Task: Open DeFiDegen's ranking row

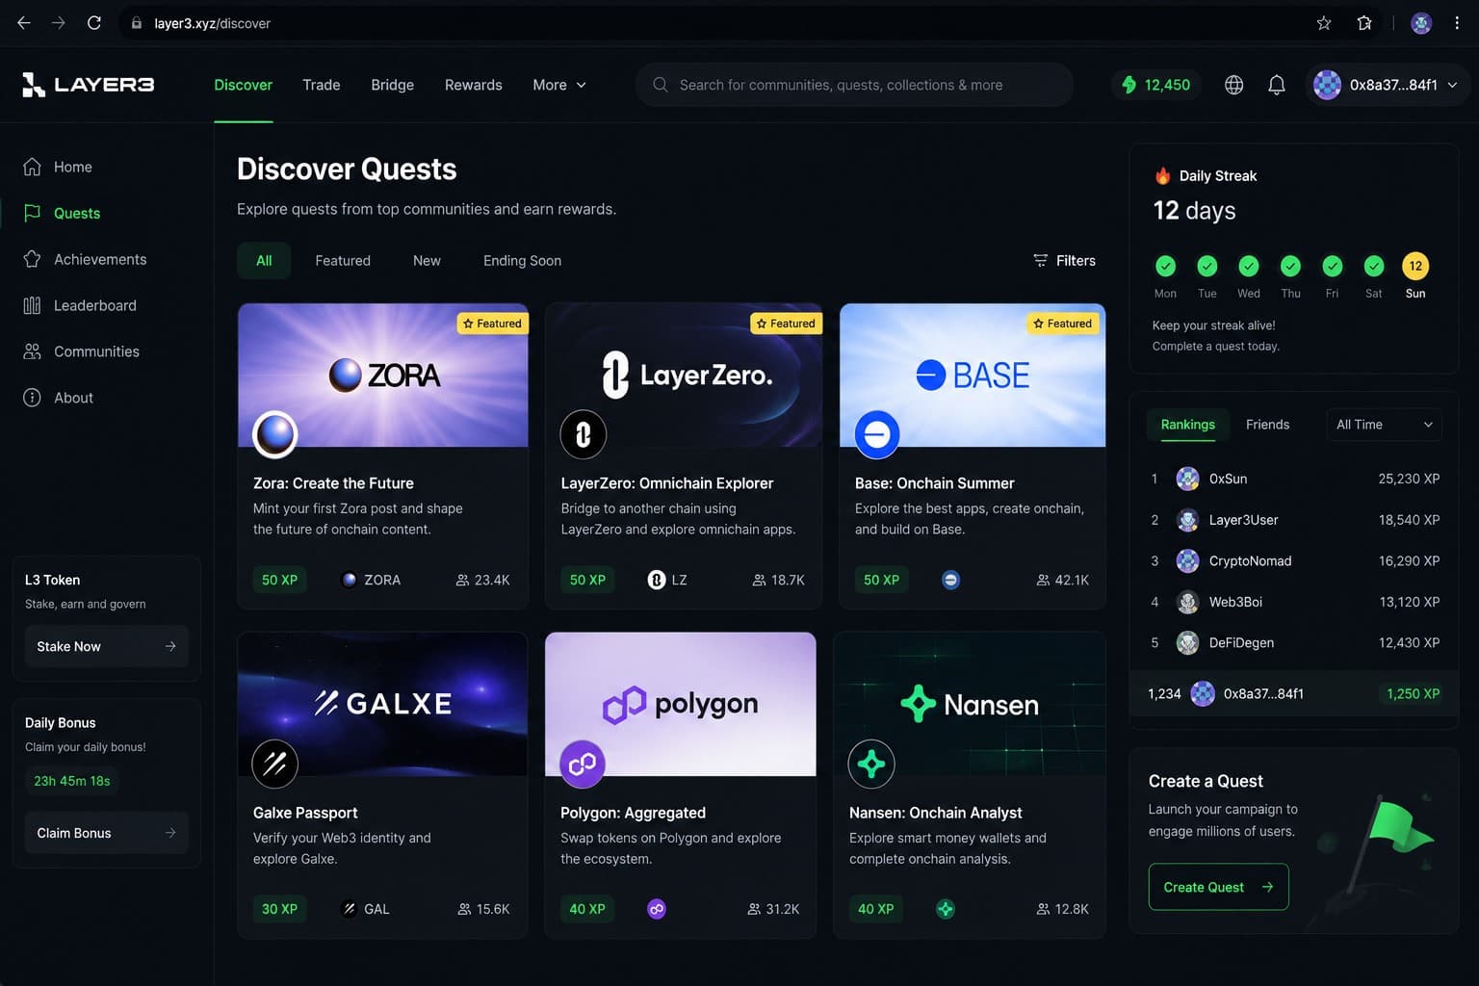Action: click(1293, 642)
